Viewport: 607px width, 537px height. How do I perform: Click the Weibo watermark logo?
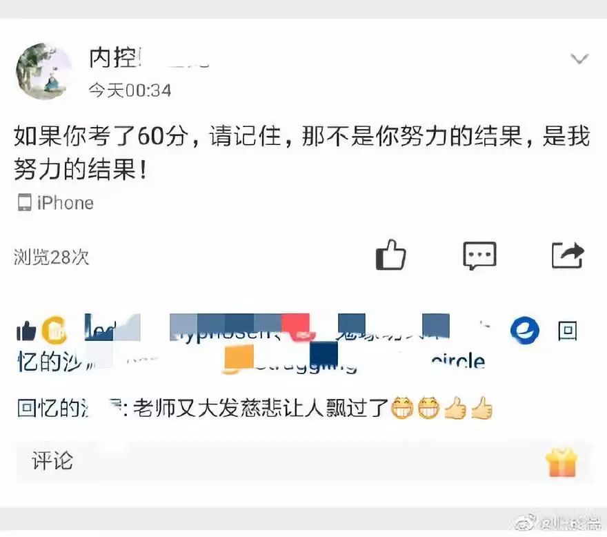point(526,523)
